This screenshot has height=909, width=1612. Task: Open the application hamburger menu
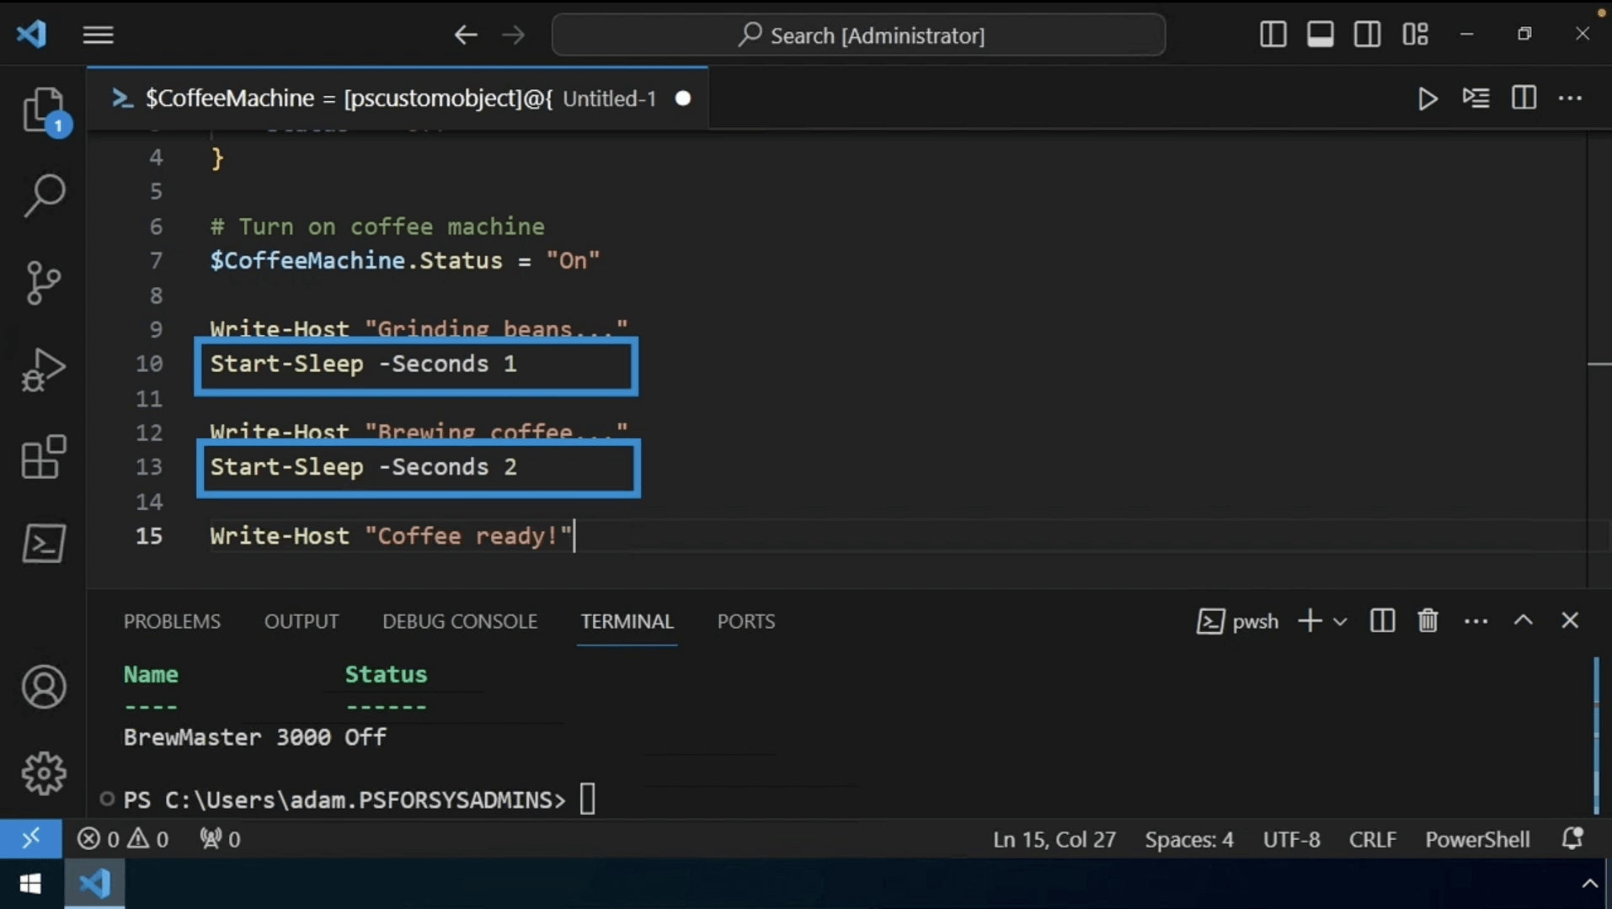point(99,35)
